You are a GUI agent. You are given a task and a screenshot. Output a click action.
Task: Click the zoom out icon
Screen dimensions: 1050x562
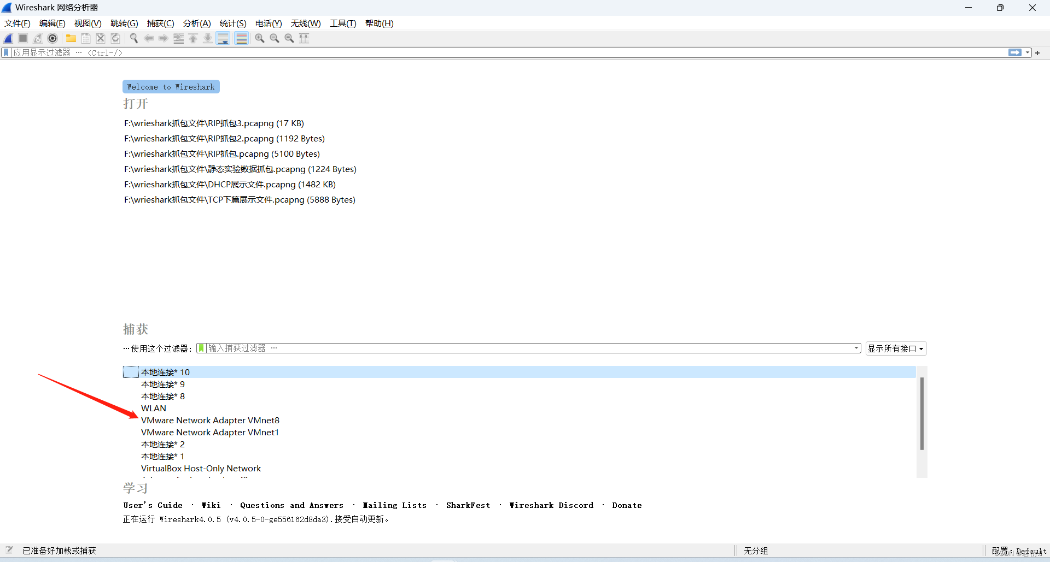point(275,38)
